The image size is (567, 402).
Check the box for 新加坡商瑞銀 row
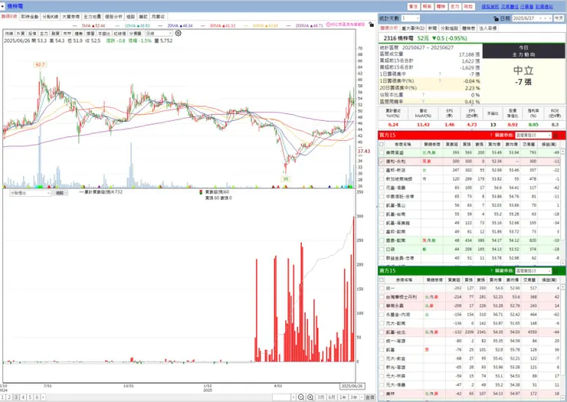[382, 179]
